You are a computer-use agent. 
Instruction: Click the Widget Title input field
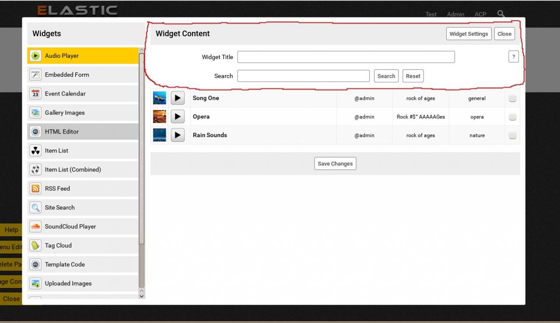(x=346, y=57)
